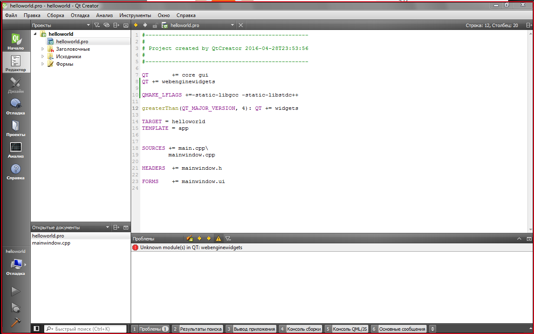
Task: Clear issues with broom icon
Action: click(190, 239)
